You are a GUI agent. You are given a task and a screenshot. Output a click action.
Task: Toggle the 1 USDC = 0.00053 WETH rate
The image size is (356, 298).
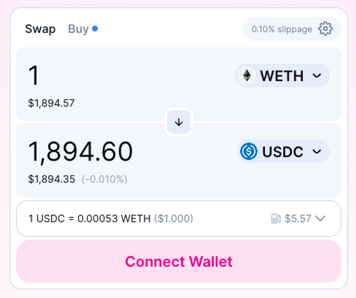(x=90, y=219)
